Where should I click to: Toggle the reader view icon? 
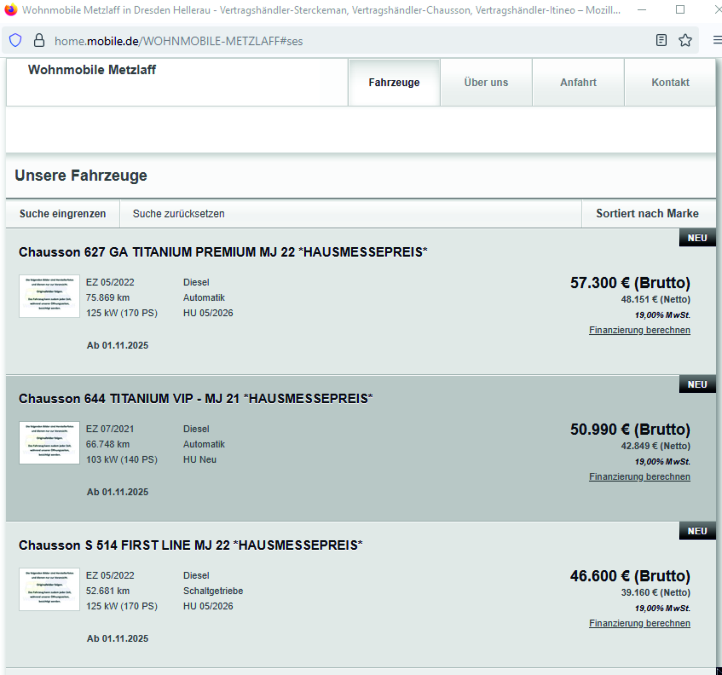point(661,40)
